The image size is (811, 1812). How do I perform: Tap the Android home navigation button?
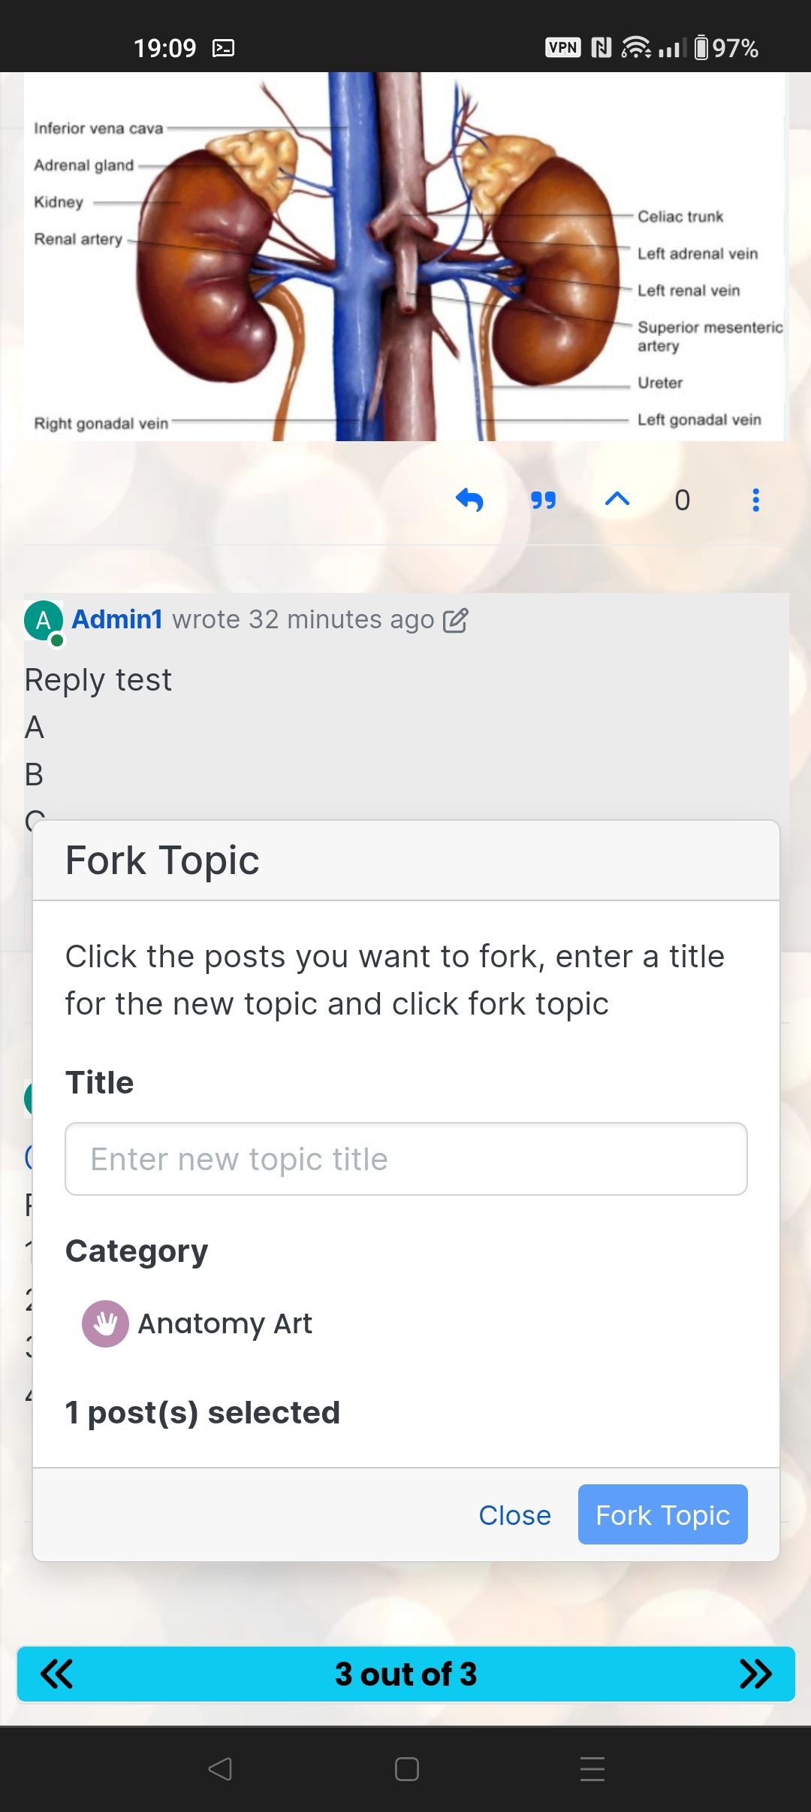(406, 1769)
